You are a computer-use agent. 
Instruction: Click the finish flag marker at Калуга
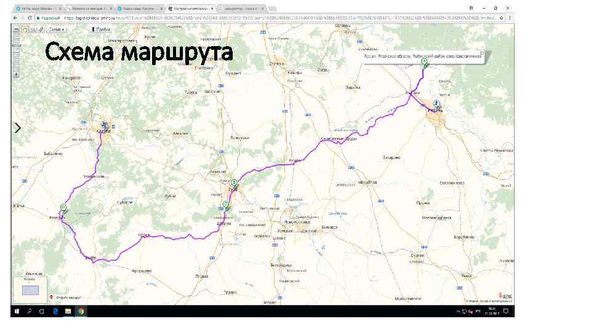[105, 125]
